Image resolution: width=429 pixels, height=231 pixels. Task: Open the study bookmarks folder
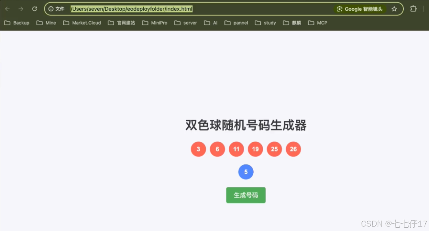(265, 23)
